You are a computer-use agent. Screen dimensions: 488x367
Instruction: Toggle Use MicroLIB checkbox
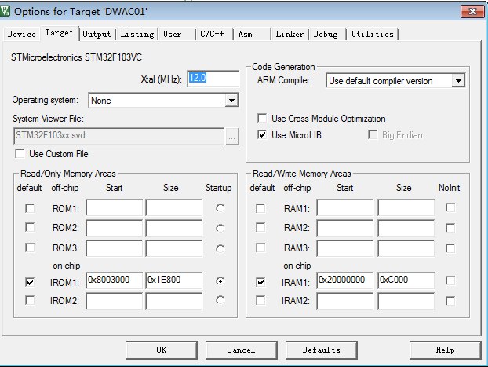point(262,134)
